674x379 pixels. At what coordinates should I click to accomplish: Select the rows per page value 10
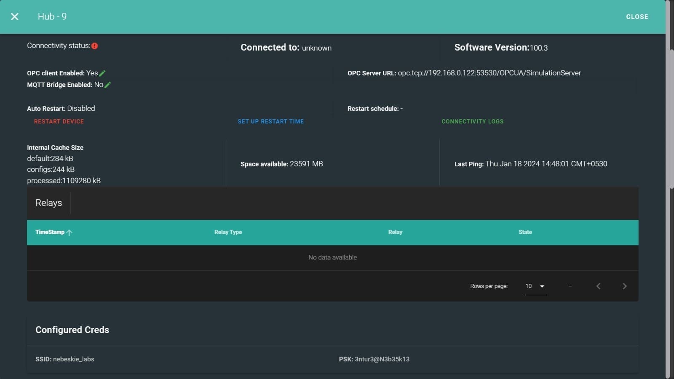(x=529, y=286)
